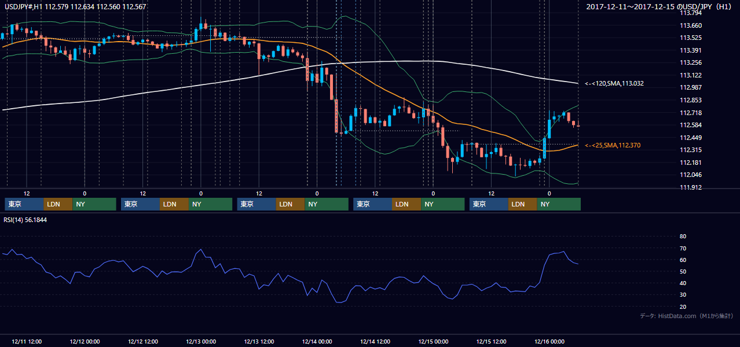Click price axis value 113.122

690,75
